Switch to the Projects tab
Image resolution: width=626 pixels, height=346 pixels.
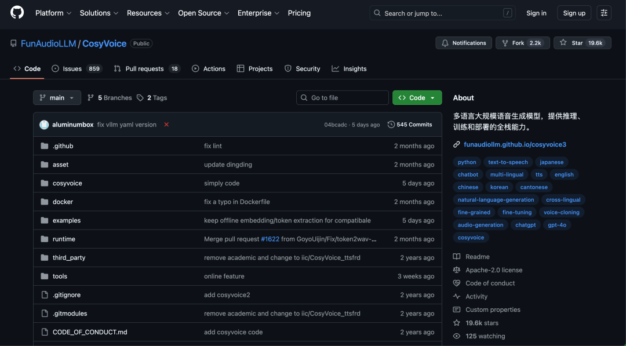(x=254, y=68)
